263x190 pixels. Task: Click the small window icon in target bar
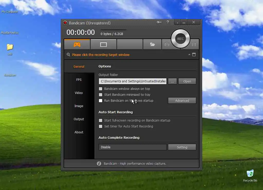click(194, 55)
